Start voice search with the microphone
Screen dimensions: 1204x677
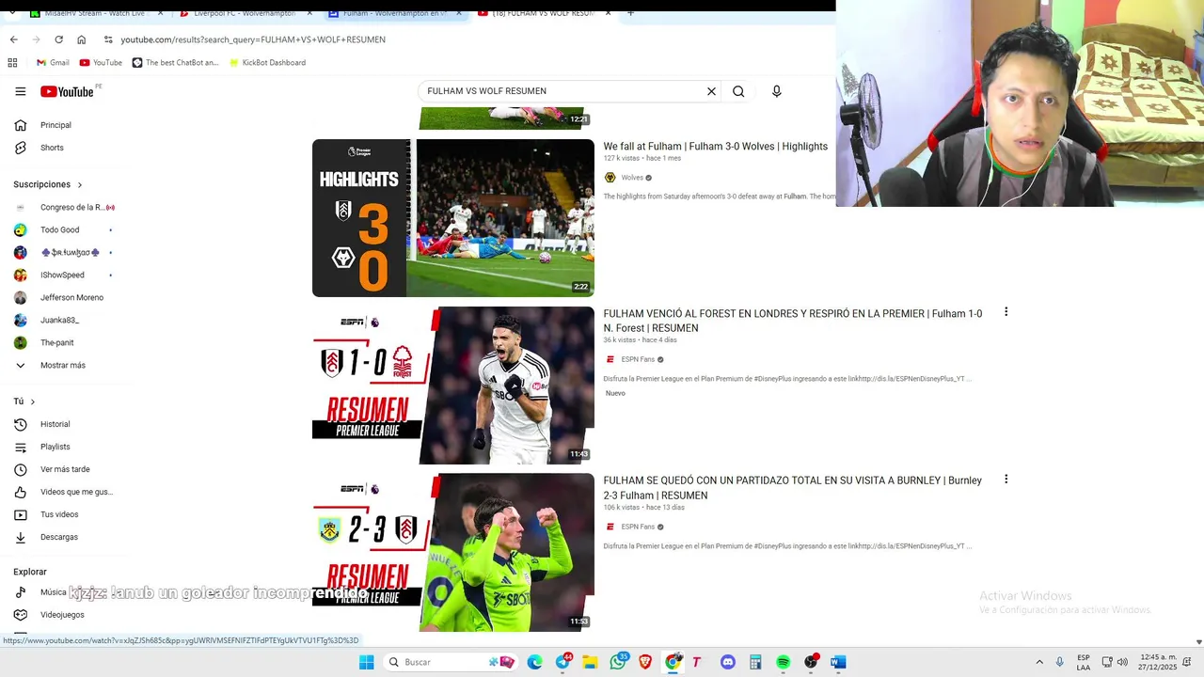click(x=776, y=91)
